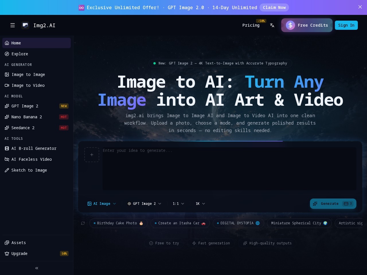The height and width of the screenshot is (275, 367).
Task: Click the 'Free to try' label
Action: coord(164,243)
